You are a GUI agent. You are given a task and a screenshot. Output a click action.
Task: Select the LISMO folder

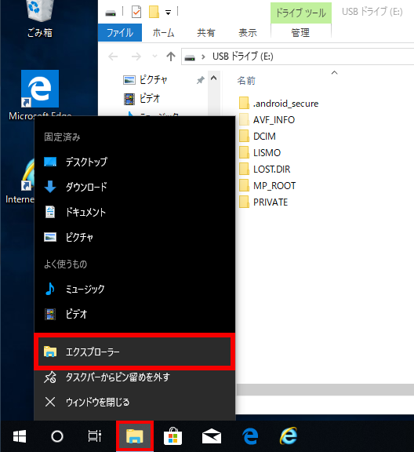click(260, 152)
